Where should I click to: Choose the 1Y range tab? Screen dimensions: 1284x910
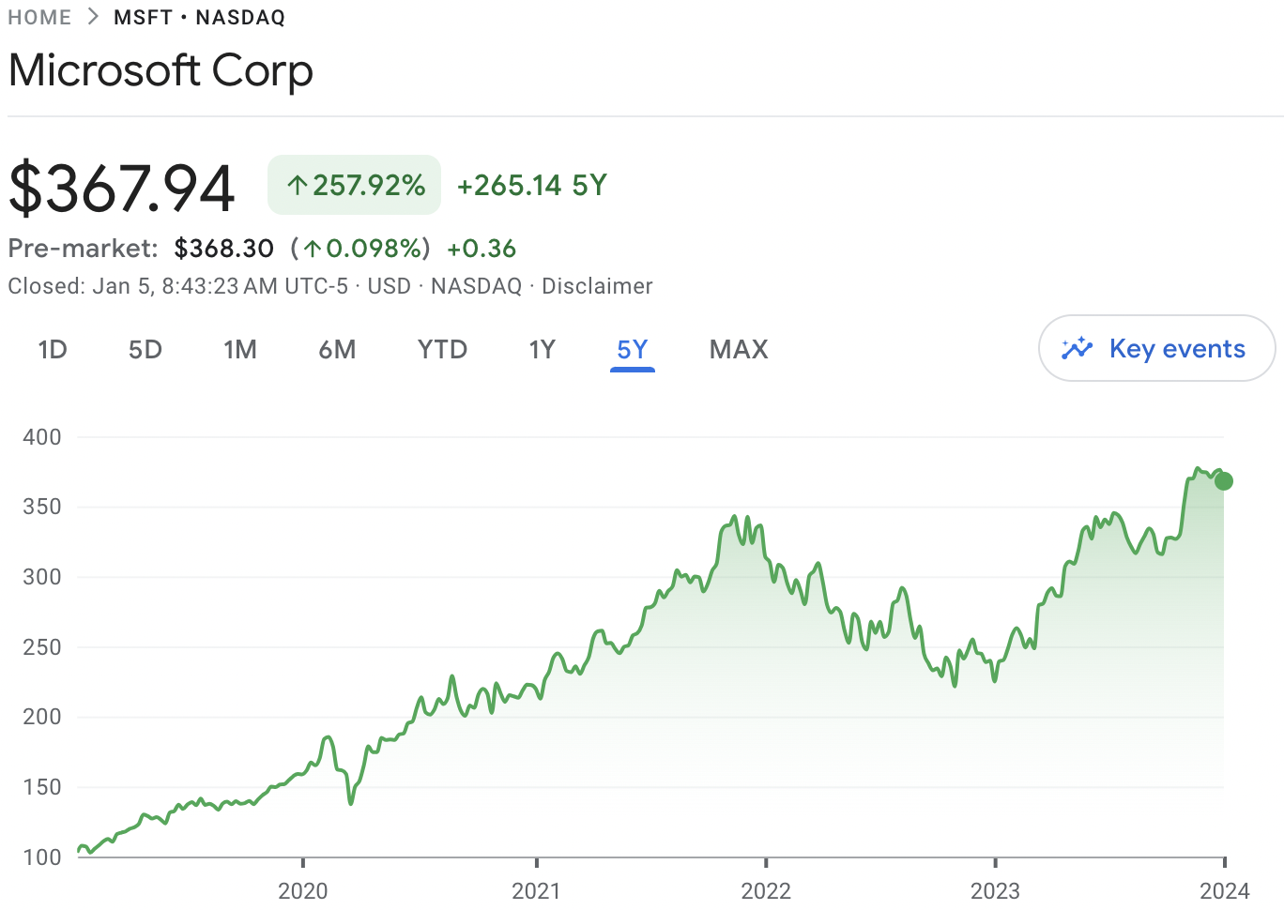click(542, 350)
